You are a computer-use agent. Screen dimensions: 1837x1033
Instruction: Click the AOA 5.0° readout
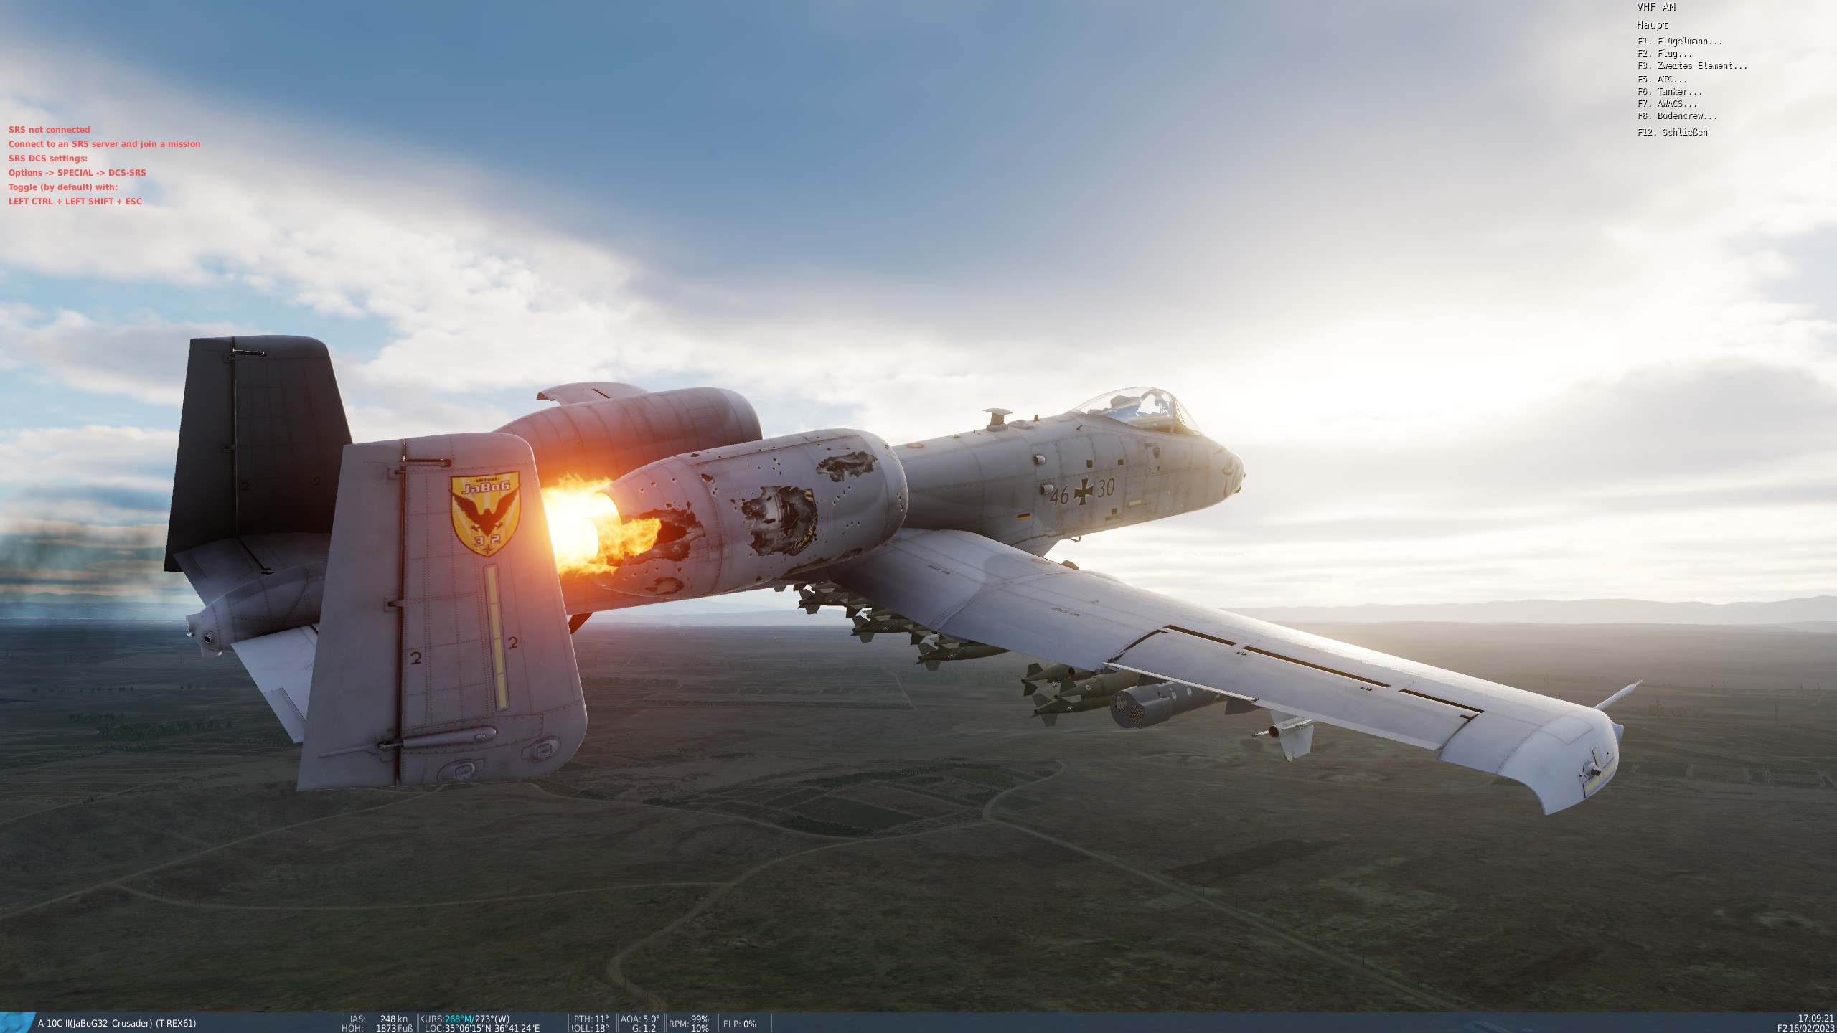coord(640,1019)
